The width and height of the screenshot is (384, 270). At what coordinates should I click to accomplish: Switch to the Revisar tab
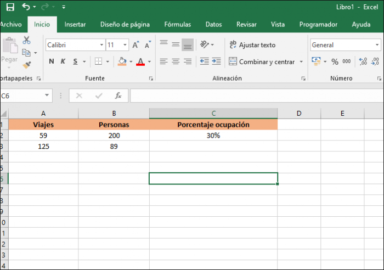[246, 24]
